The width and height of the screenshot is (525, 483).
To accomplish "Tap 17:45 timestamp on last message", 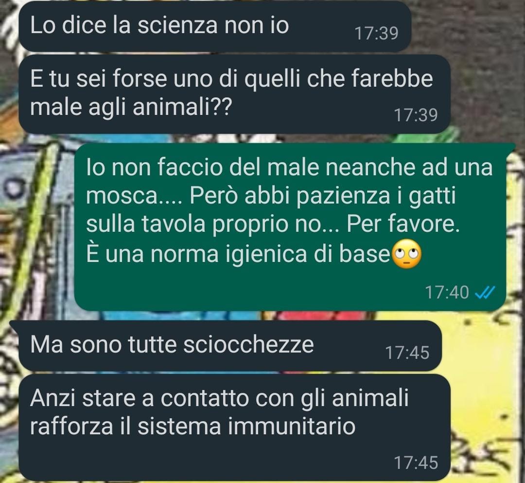I will pyautogui.click(x=416, y=463).
